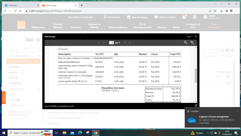Go to next page in preview
The height and width of the screenshot is (136, 241).
pos(125,43)
